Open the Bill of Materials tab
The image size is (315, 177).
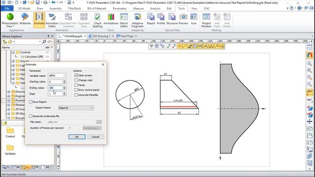pyautogui.click(x=96, y=8)
